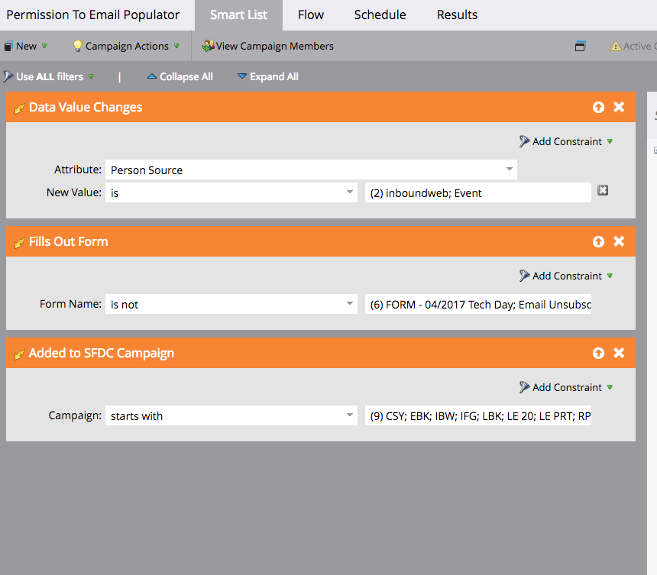Remove the Data Value Changes trigger
The height and width of the screenshot is (575, 657).
pos(619,108)
